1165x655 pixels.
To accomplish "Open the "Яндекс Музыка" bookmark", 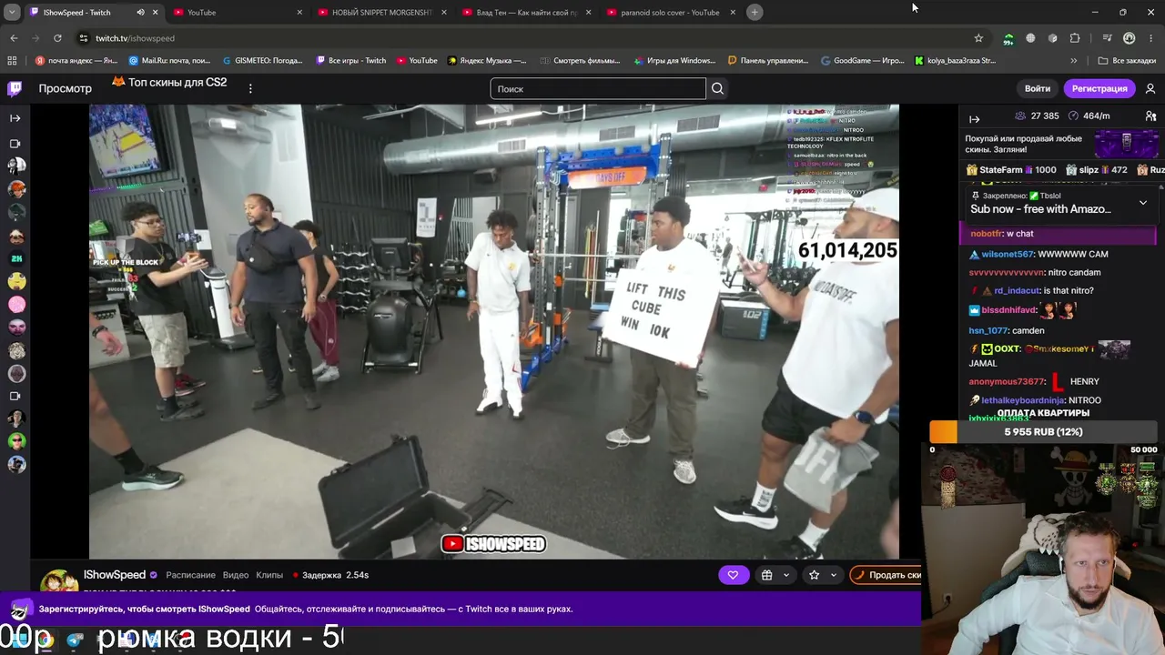I will (x=487, y=61).
